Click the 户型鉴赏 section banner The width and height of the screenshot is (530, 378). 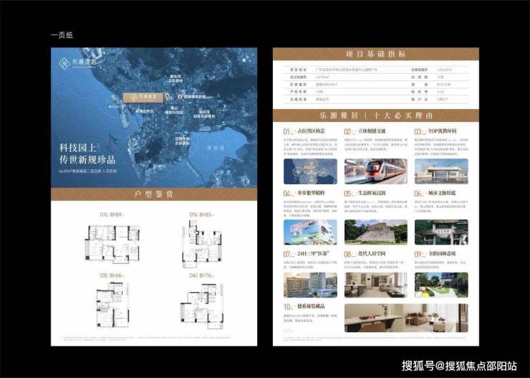click(153, 194)
